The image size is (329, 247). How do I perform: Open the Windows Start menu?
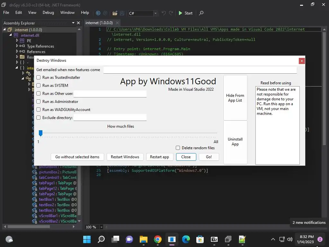87,239
